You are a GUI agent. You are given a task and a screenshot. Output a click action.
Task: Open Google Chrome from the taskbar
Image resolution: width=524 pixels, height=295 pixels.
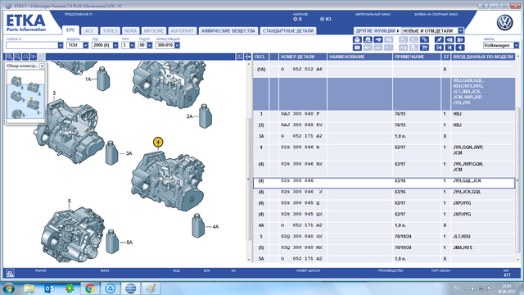(89, 288)
